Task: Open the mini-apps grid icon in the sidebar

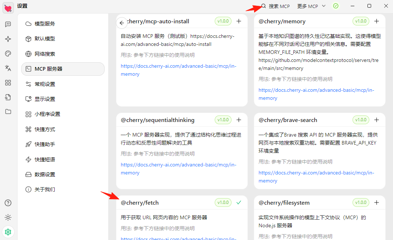Action: click(8, 83)
